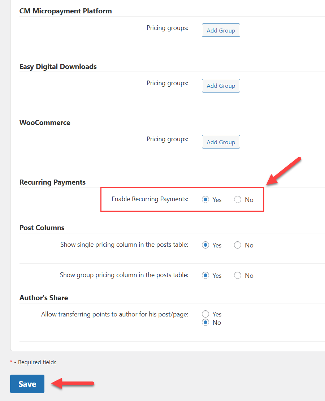Click the Author's Share section heading
Screen dimensions: 325x401
click(43, 298)
